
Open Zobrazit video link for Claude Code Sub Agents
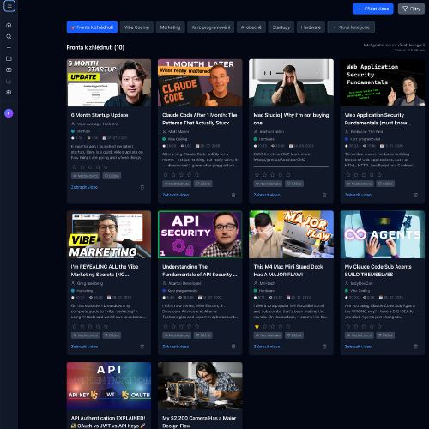[358, 347]
